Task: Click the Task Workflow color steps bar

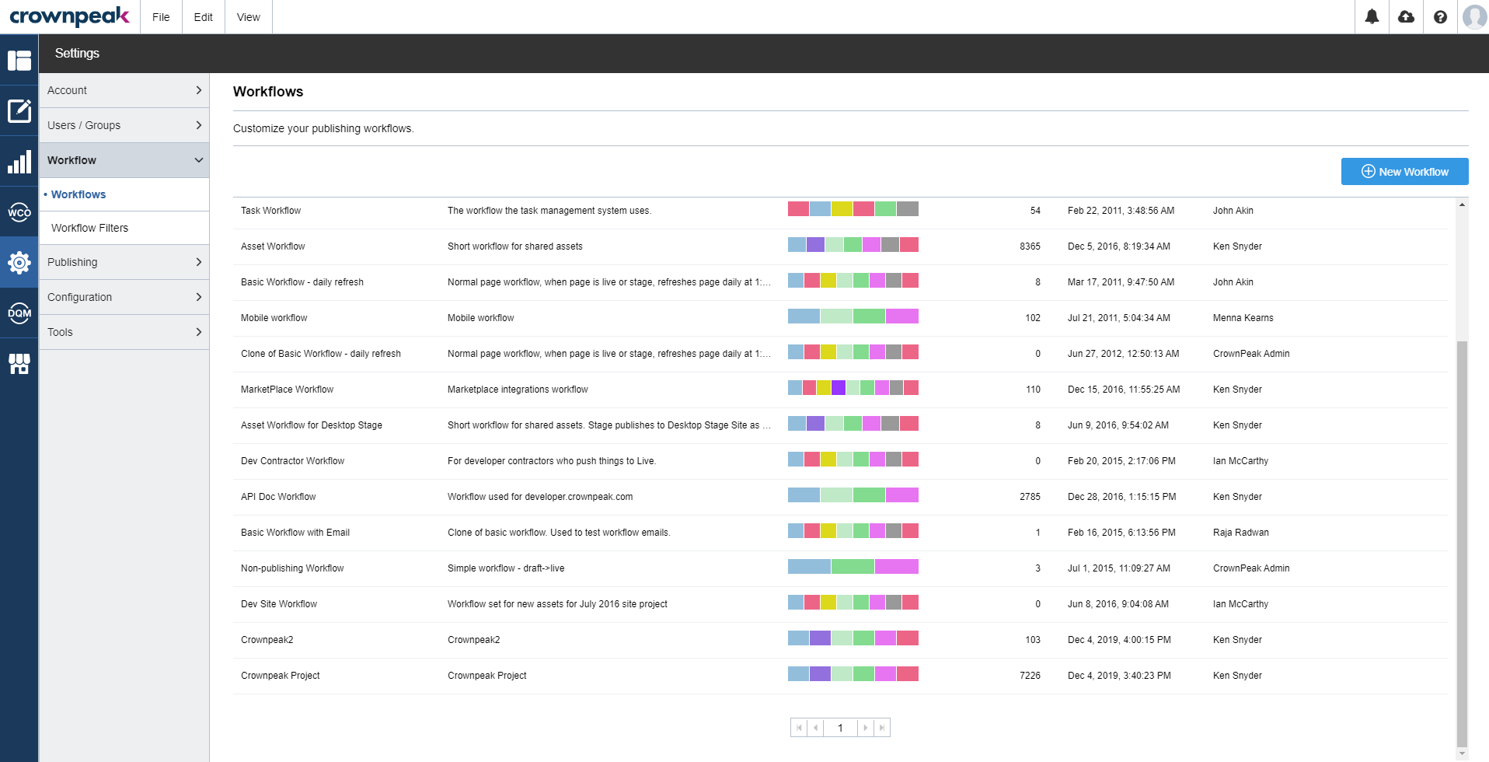Action: 853,208
